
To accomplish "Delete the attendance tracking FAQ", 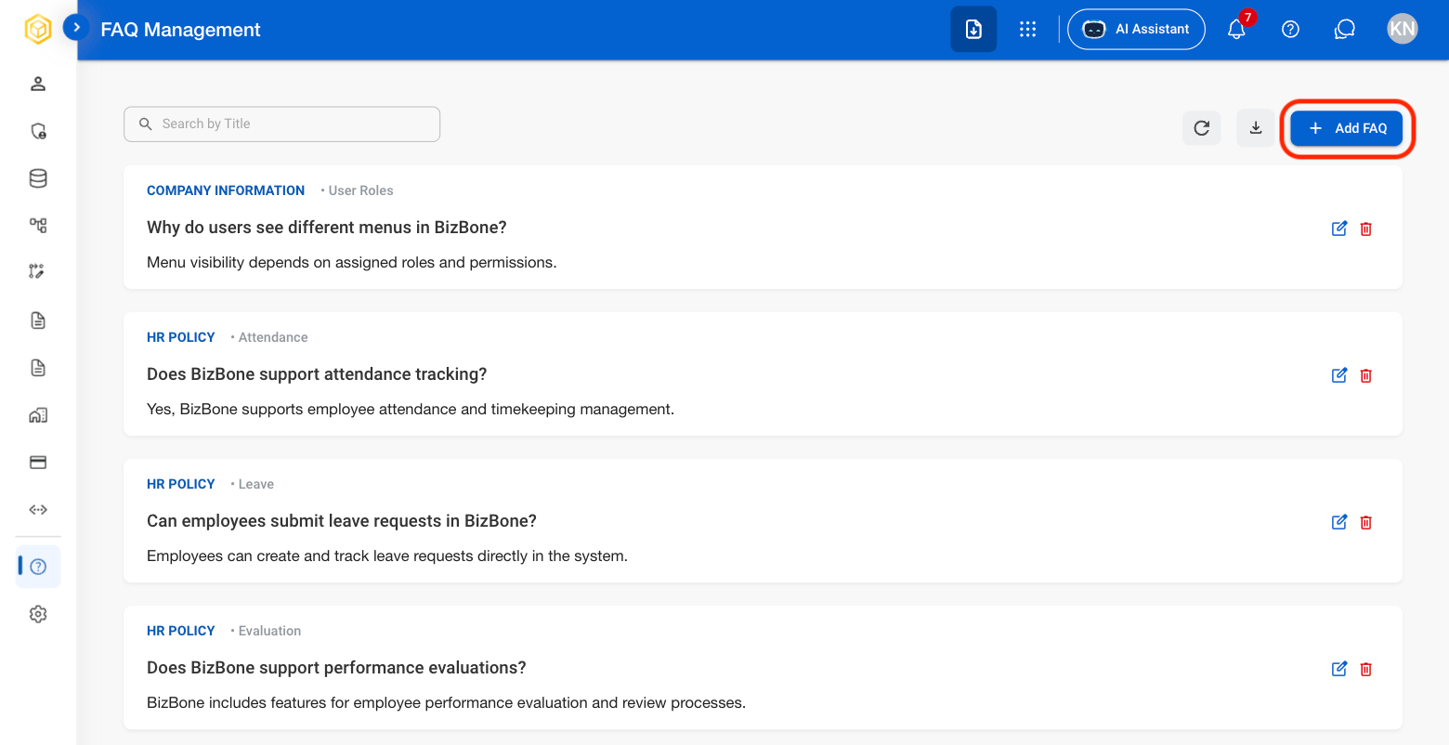I will [x=1366, y=375].
